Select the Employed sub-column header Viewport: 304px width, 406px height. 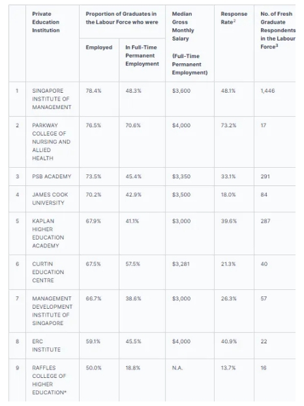coord(99,48)
